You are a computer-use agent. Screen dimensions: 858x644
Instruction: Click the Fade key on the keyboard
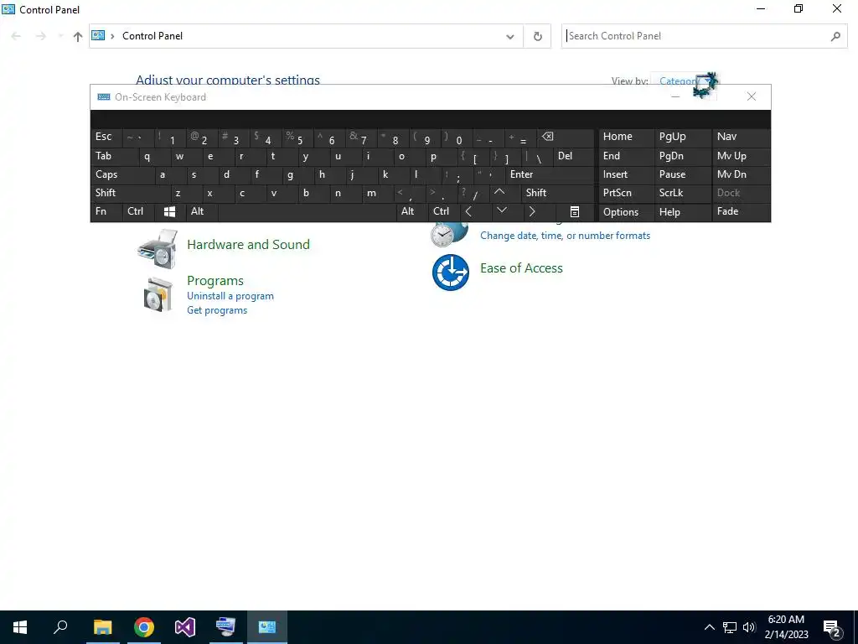pyautogui.click(x=741, y=211)
